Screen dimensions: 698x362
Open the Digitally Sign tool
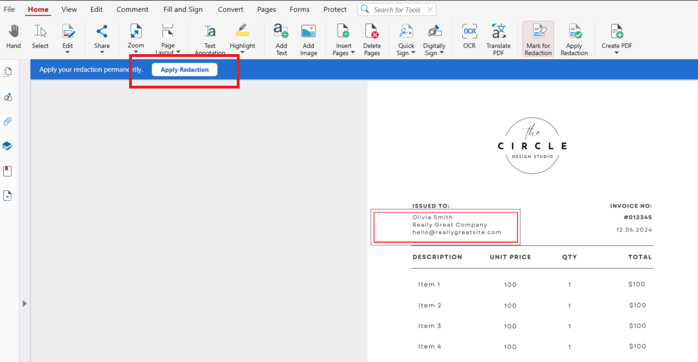434,39
